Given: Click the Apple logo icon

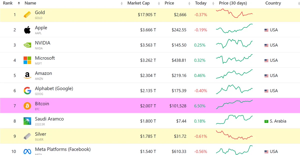Looking at the screenshot, I should pos(27,30).
